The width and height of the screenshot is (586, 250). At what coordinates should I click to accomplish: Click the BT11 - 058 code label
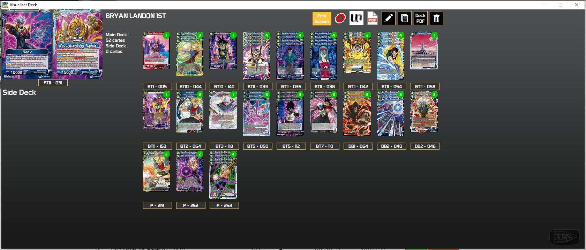[425, 86]
